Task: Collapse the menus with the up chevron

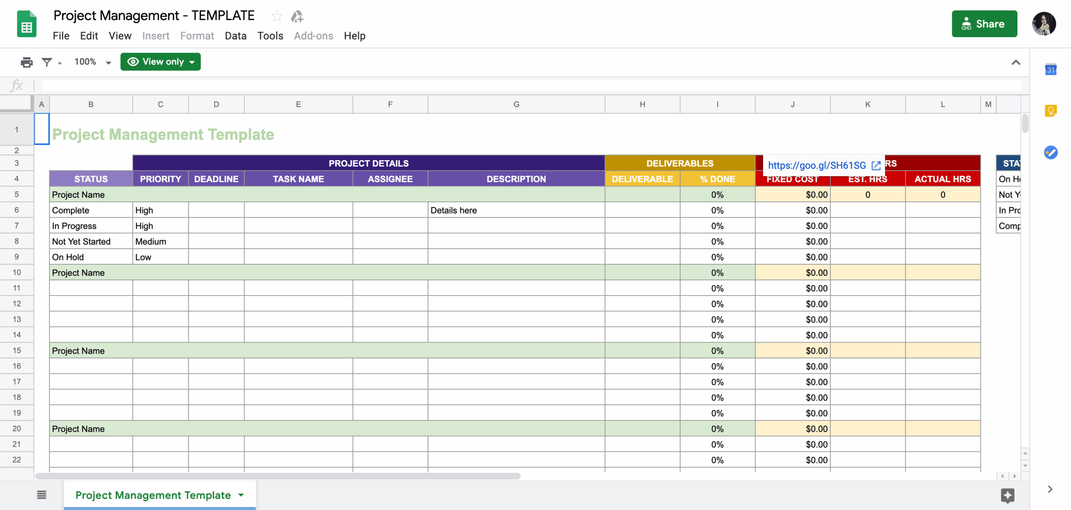Action: pos(1016,63)
